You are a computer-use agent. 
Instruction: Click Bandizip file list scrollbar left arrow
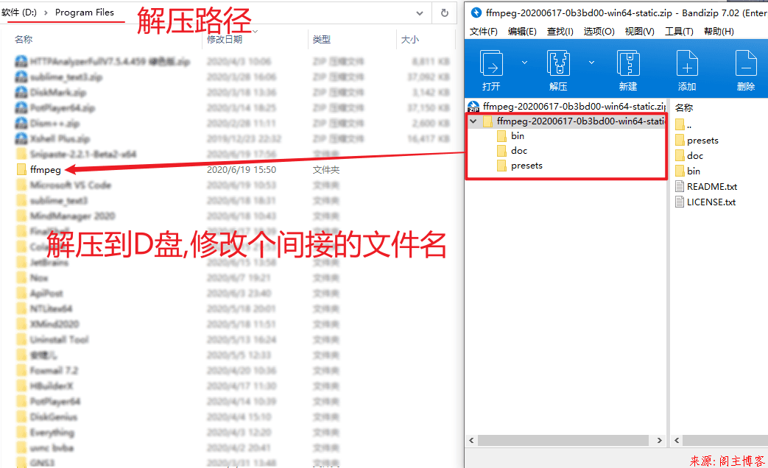point(677,441)
